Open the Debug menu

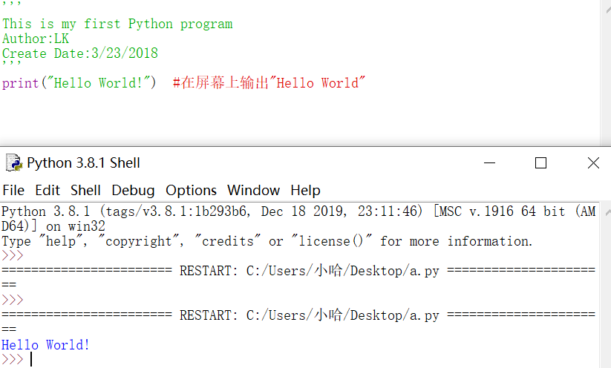[133, 190]
